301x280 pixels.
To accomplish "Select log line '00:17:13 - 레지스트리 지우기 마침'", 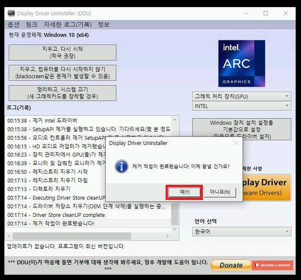I will tap(56, 180).
